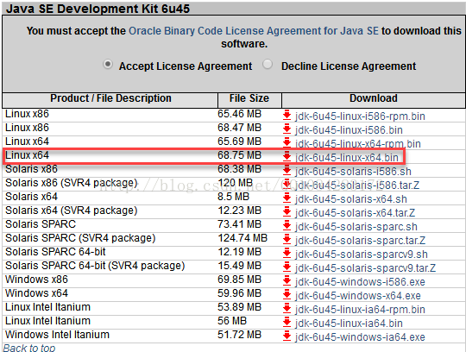Click the 8.5 MB file size cell
The width and height of the screenshot is (466, 352).
[x=233, y=197]
